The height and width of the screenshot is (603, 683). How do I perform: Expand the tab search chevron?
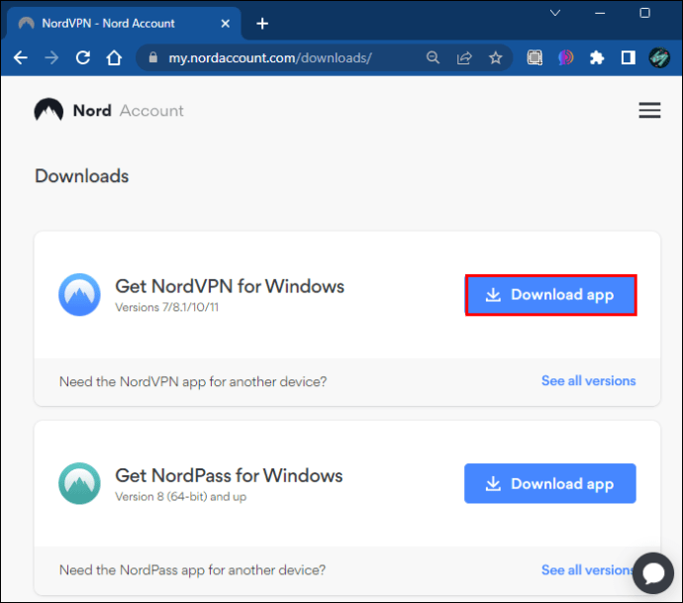coord(555,13)
